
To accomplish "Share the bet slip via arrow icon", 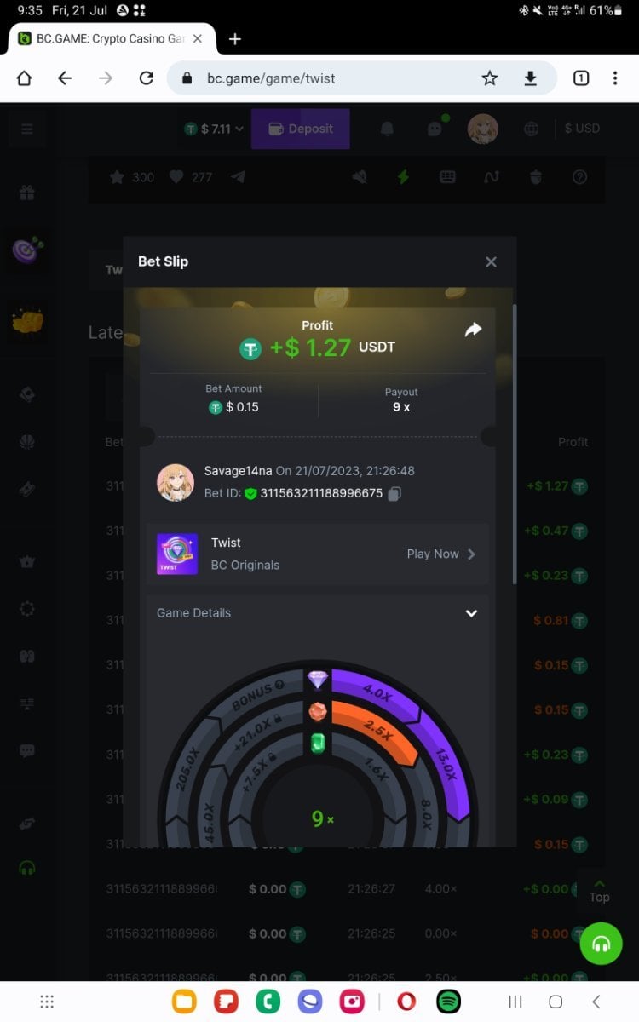I will tap(473, 330).
